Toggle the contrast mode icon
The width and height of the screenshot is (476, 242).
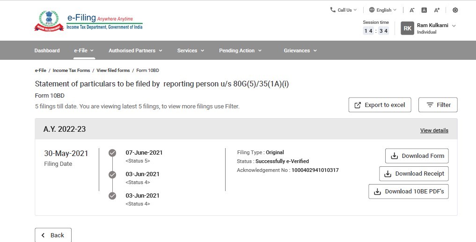tap(455, 10)
